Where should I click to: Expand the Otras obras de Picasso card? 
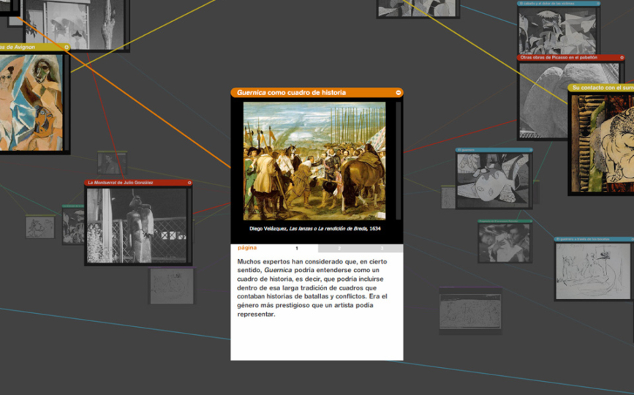[x=622, y=58]
